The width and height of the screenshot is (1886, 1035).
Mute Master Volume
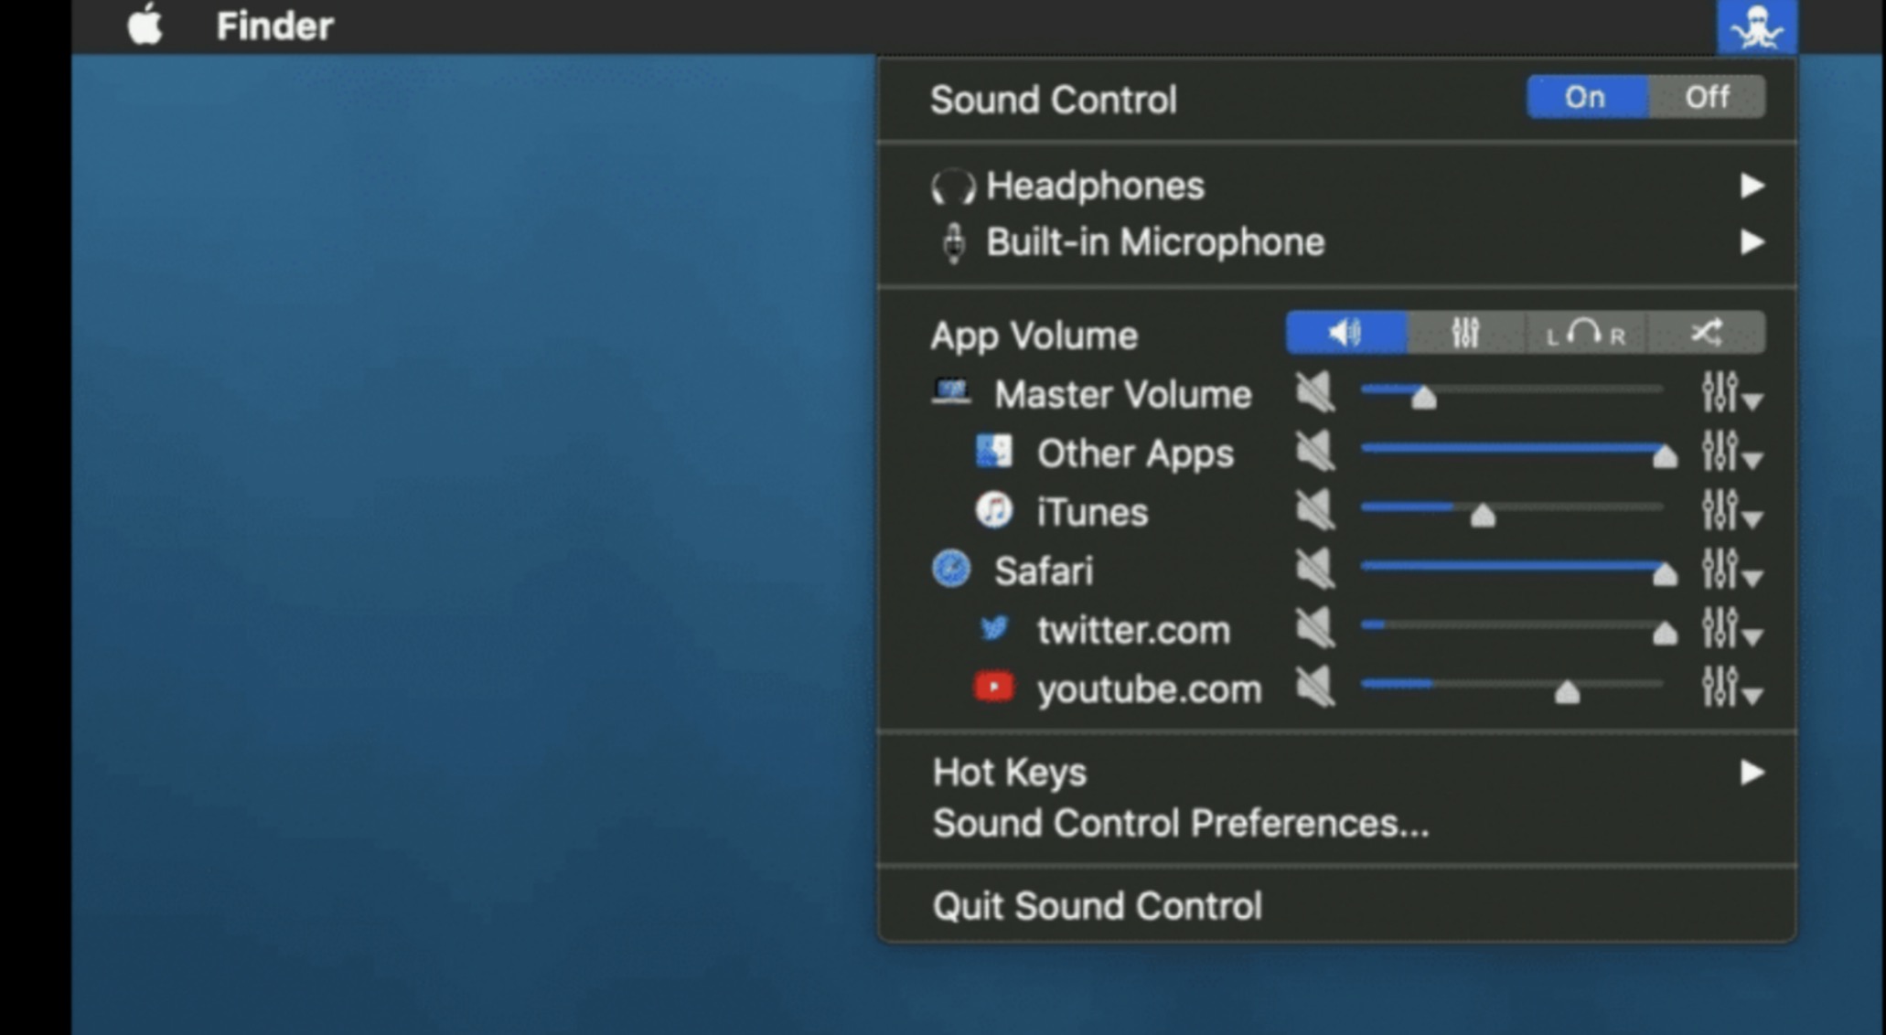(x=1315, y=393)
